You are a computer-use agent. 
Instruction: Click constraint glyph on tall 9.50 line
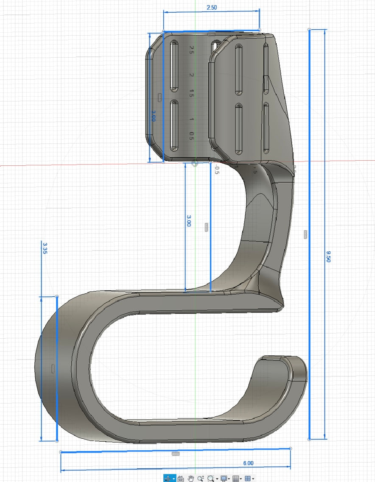[x=305, y=234]
